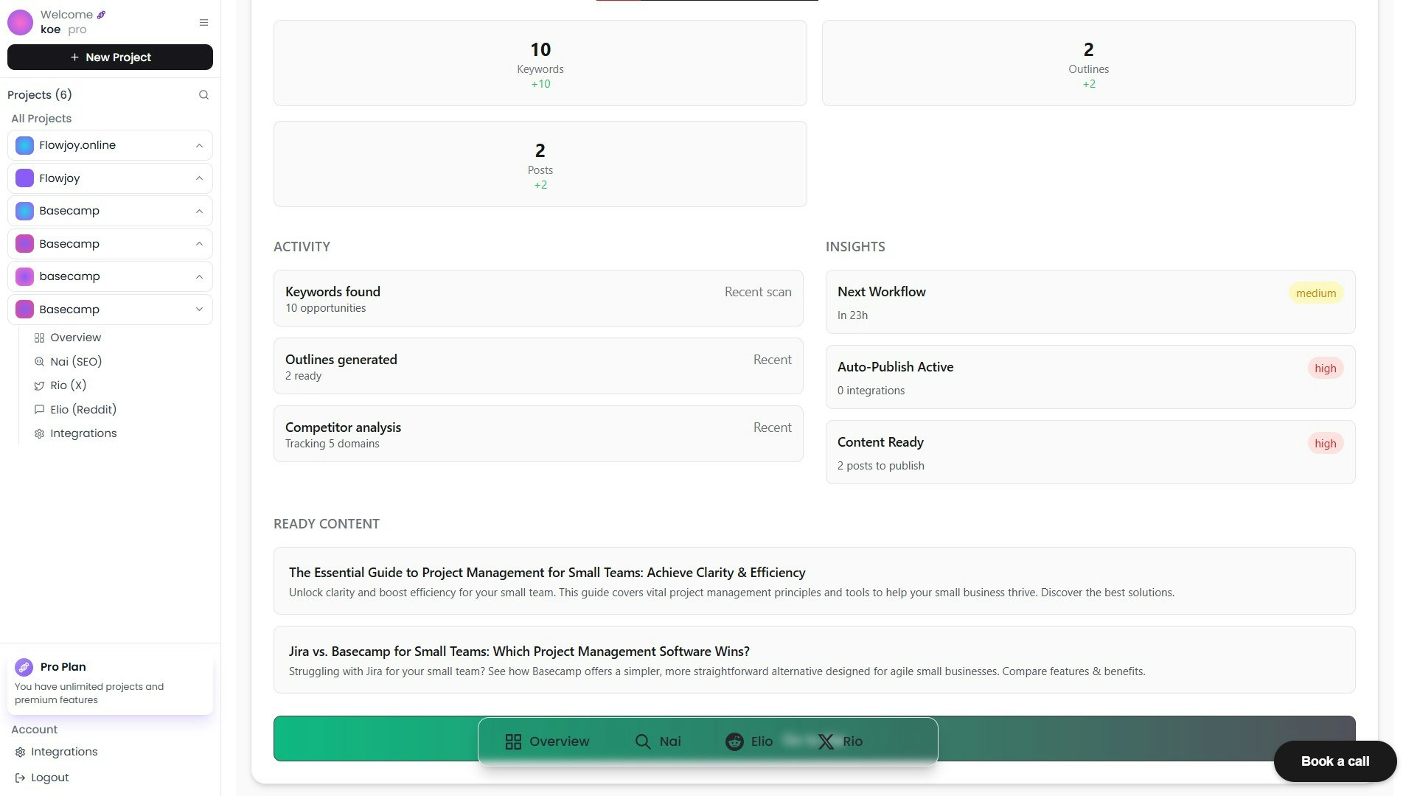Select the X icon in bottom navigation
The width and height of the screenshot is (1403, 796).
[x=825, y=741]
